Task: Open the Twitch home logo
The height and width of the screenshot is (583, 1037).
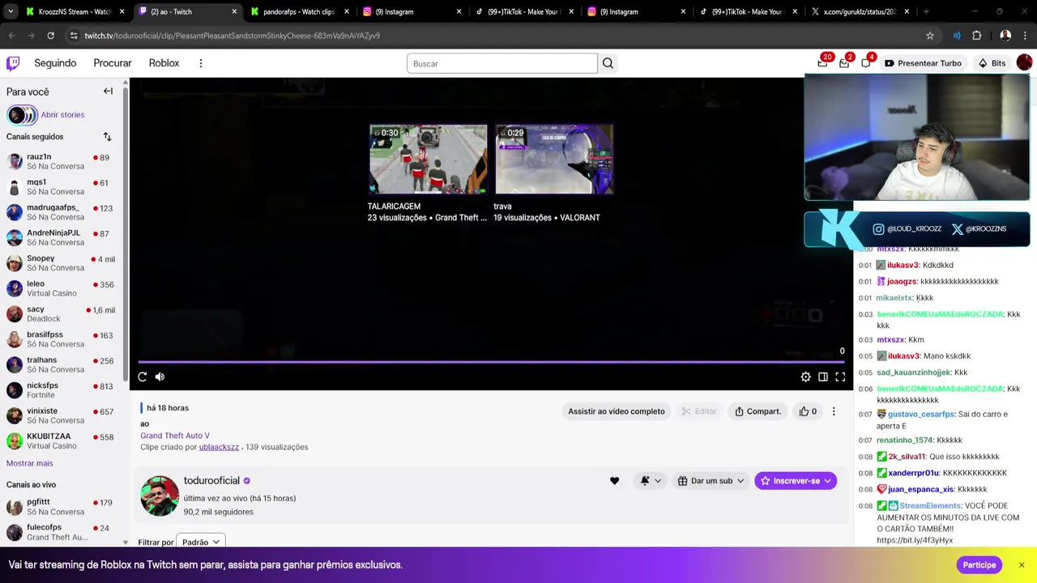Action: (13, 63)
